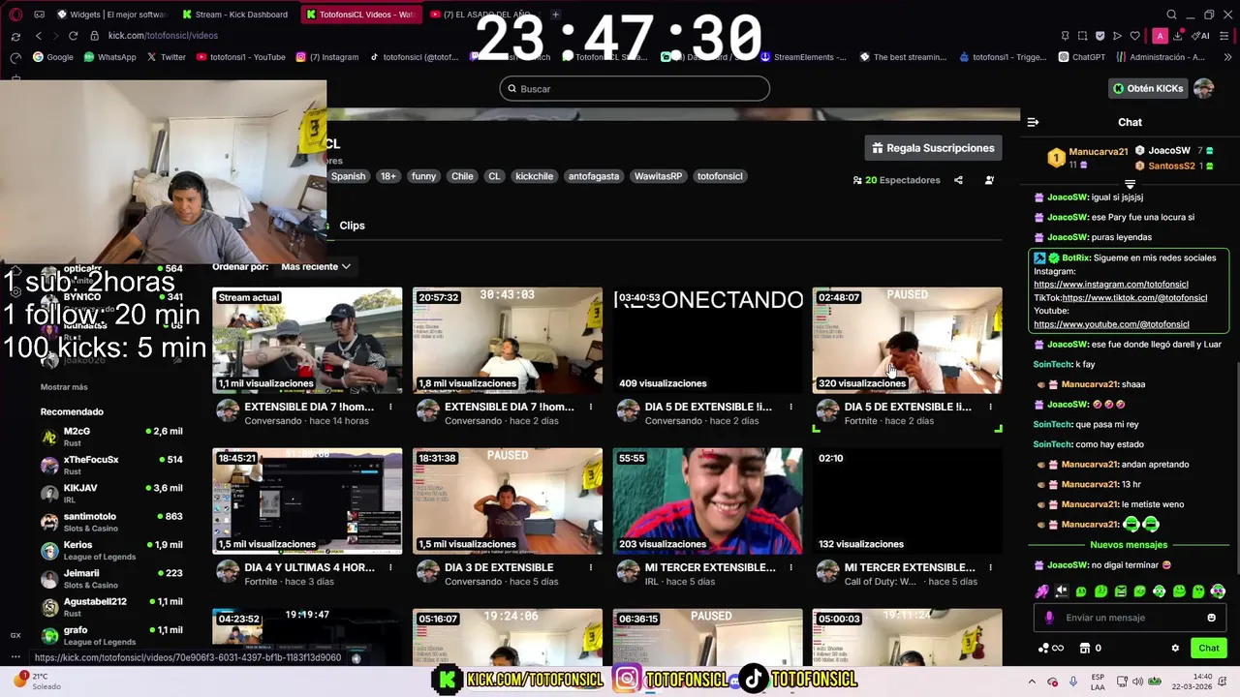1240x697 pixels.
Task: Open recommended channel santimotolo
Action: 111,522
